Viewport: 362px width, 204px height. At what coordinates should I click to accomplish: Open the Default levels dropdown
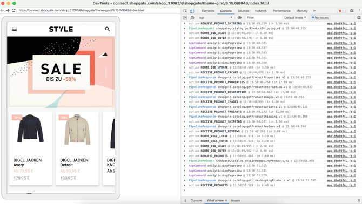coord(295,17)
